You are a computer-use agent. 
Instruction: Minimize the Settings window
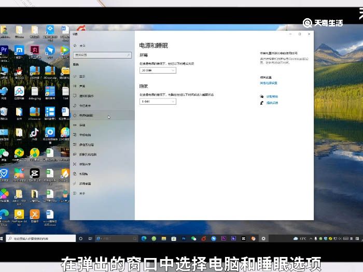290,34
